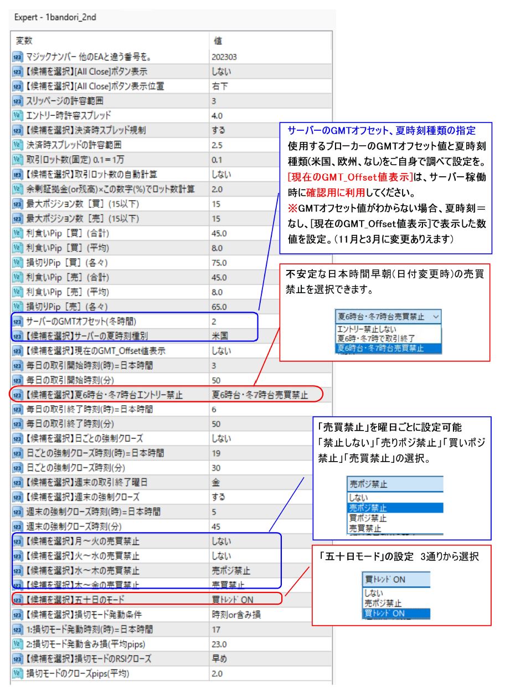Click the Expert - 1bandori_2nd title text
This screenshot has width=510, height=700.
[55, 17]
